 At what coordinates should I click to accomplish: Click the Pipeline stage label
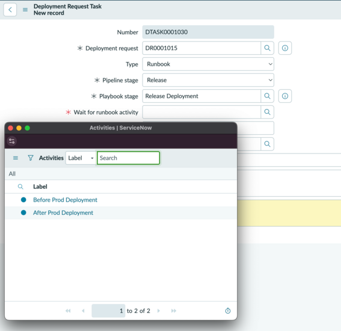pos(120,80)
